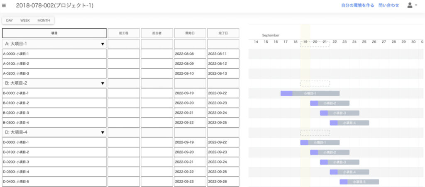
Task: Edit start date 2022-09-21 of B-0200
Action: pyautogui.click(x=190, y=113)
